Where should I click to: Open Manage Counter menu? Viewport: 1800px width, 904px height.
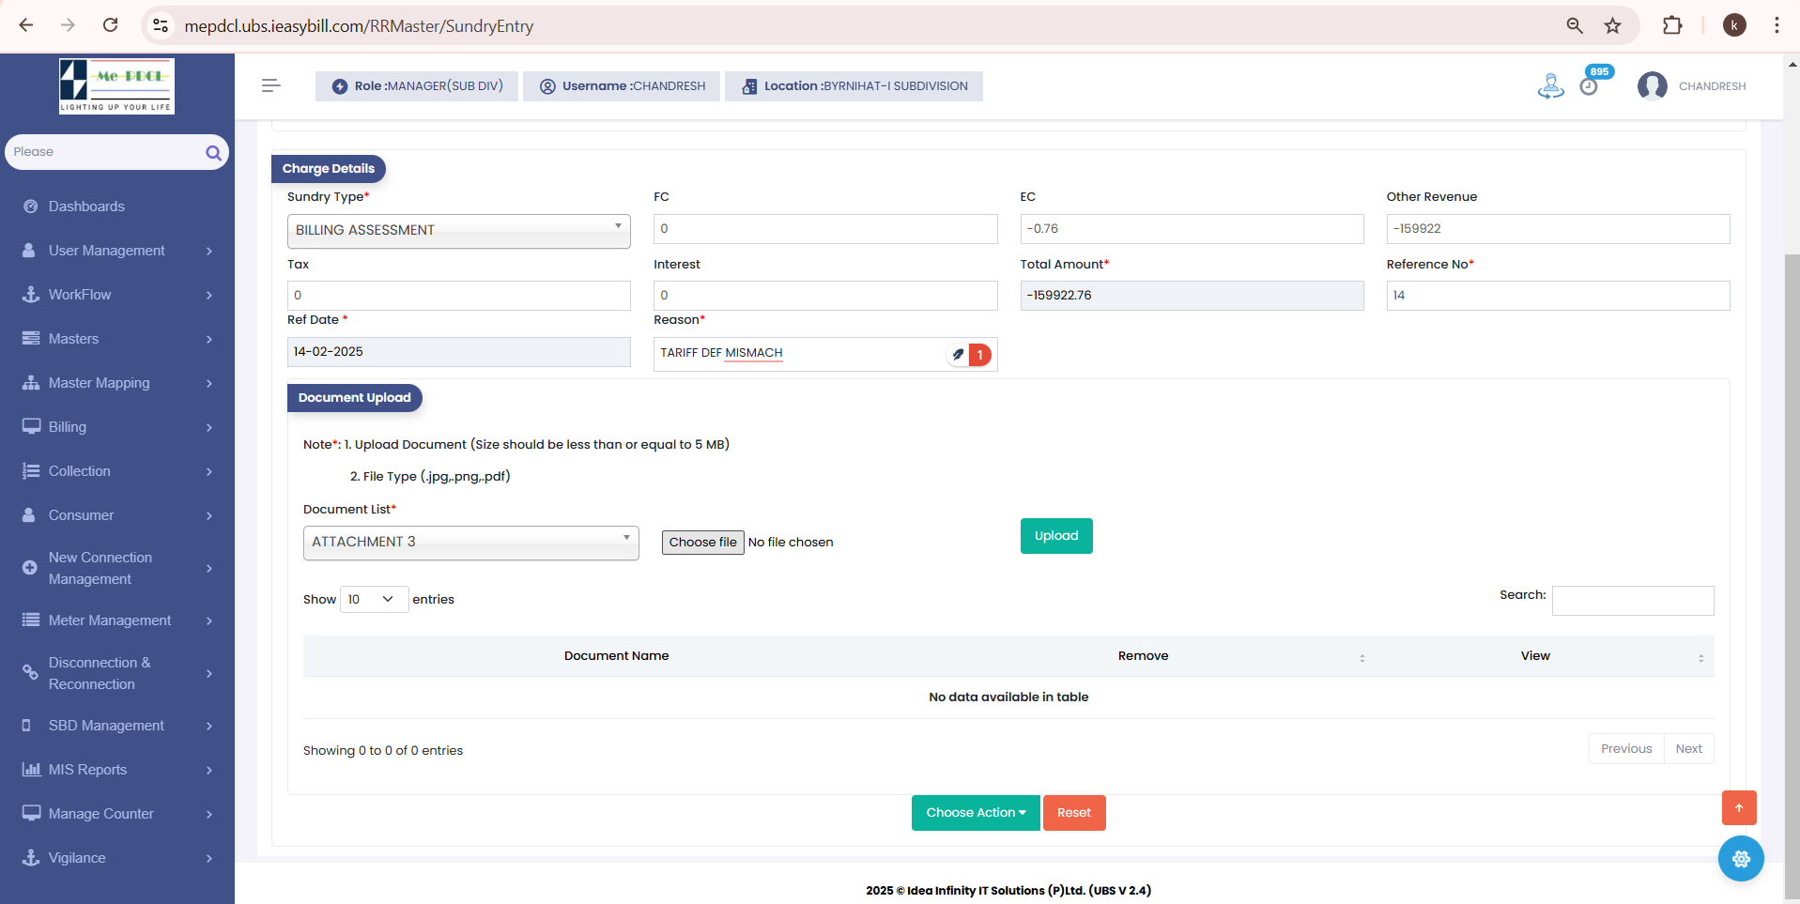point(117,814)
